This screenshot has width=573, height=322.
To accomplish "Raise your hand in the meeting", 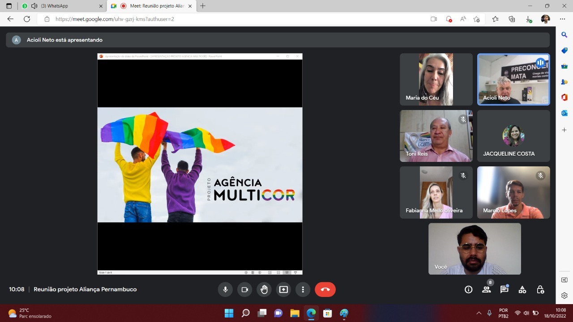I will [x=264, y=289].
